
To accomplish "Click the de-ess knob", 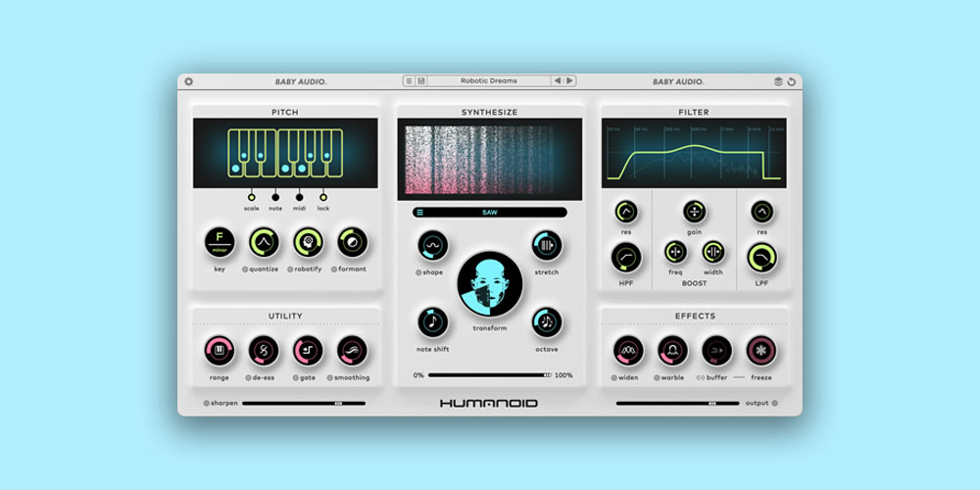I will pyautogui.click(x=263, y=350).
